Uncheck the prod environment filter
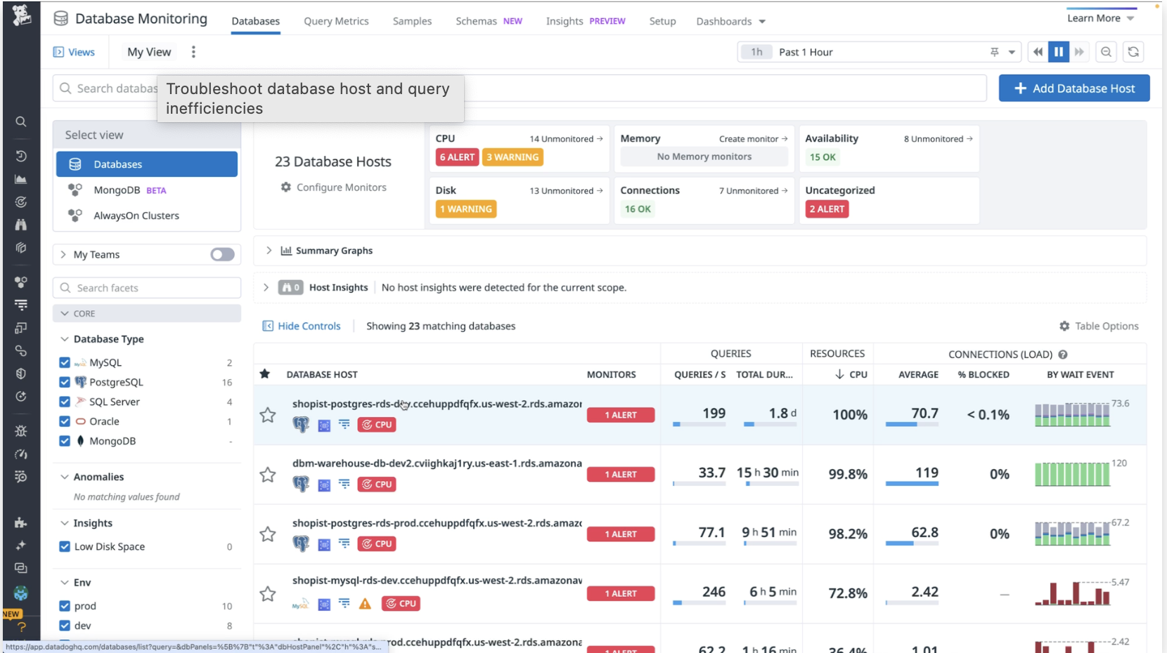 coord(65,605)
